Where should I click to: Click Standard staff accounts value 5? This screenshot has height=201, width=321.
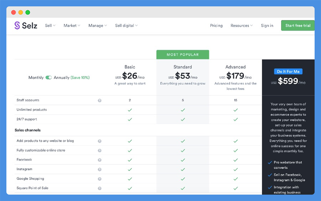(x=183, y=100)
